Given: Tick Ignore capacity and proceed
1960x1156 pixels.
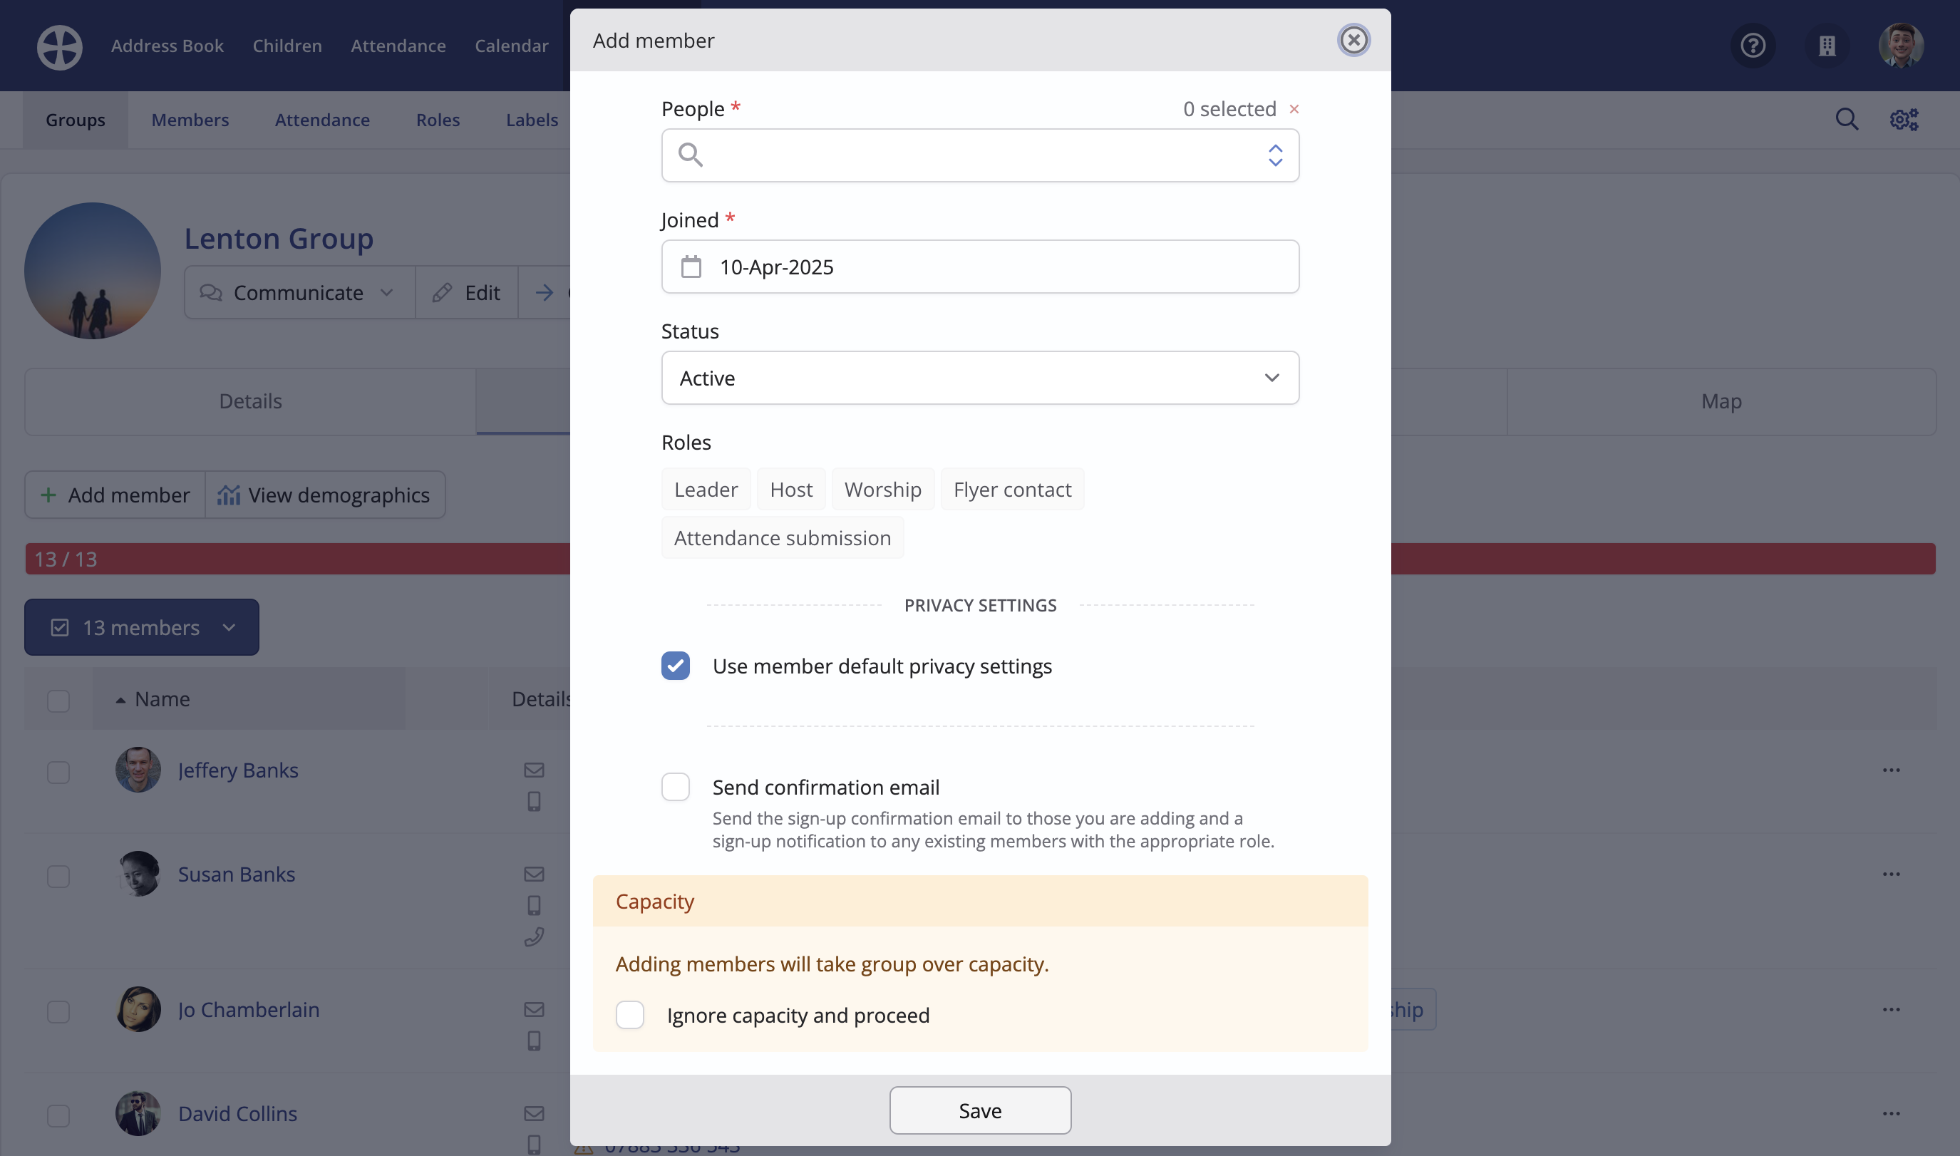Looking at the screenshot, I should pyautogui.click(x=629, y=1015).
